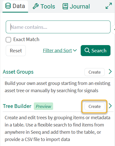Click the database icon on Data tab
The width and height of the screenshot is (115, 146).
(x=8, y=6)
